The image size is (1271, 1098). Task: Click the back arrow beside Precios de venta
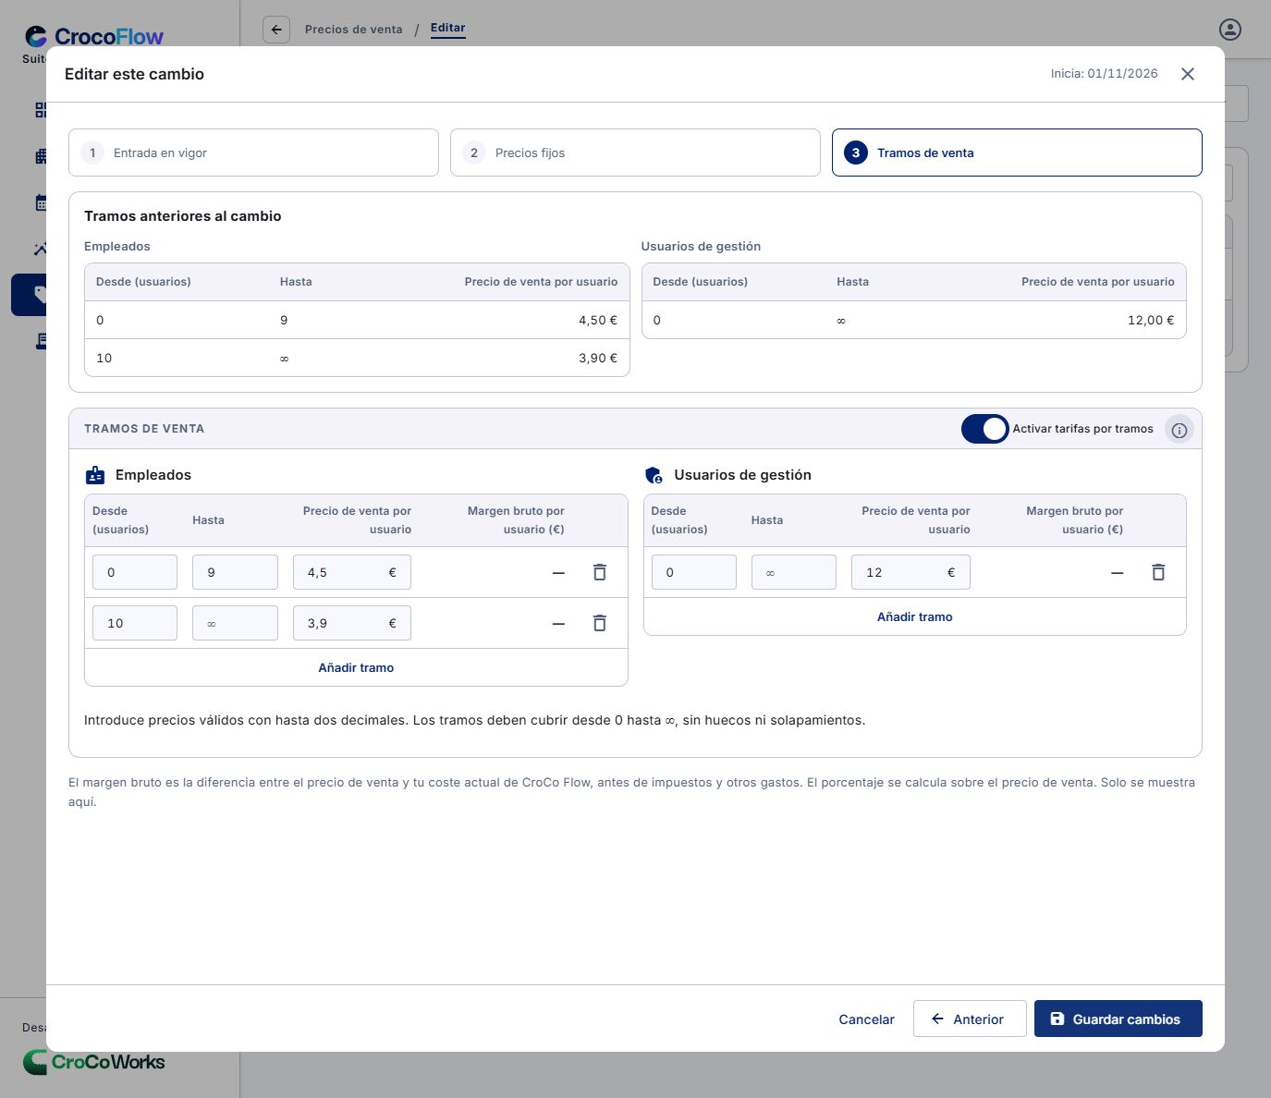pos(276,30)
